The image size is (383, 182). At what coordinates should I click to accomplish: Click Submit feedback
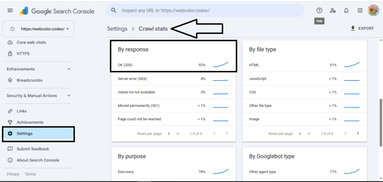33,149
